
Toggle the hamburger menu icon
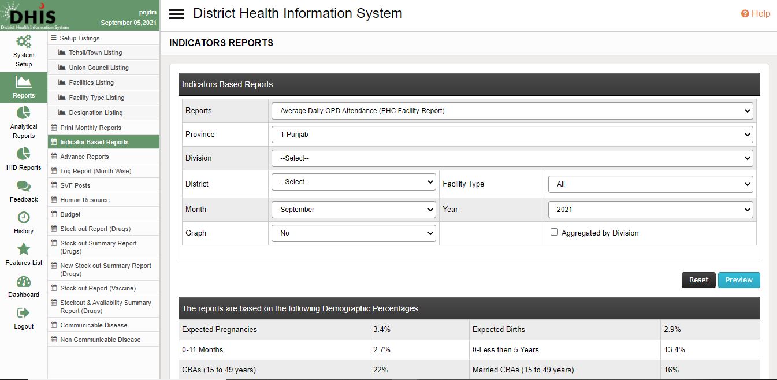click(x=177, y=14)
